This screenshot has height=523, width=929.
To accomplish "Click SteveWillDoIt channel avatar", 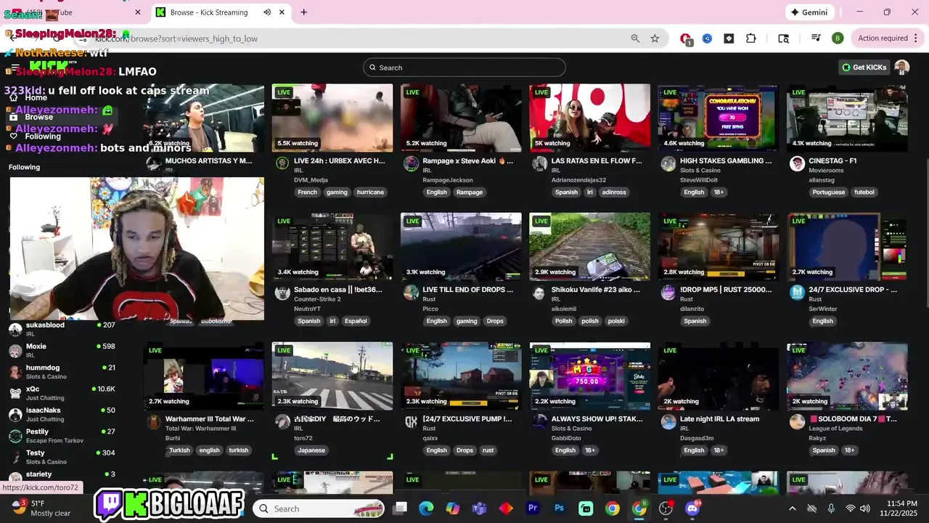I will (x=668, y=163).
